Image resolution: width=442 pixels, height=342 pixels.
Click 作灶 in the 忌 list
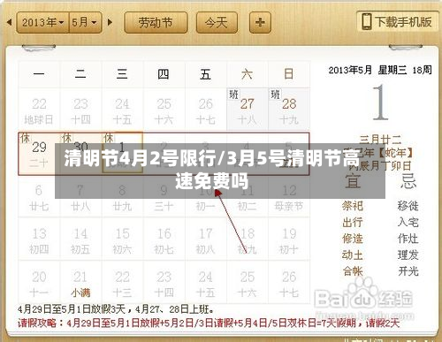408,239
